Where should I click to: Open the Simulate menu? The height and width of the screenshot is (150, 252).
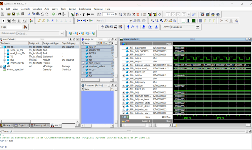click(37, 9)
